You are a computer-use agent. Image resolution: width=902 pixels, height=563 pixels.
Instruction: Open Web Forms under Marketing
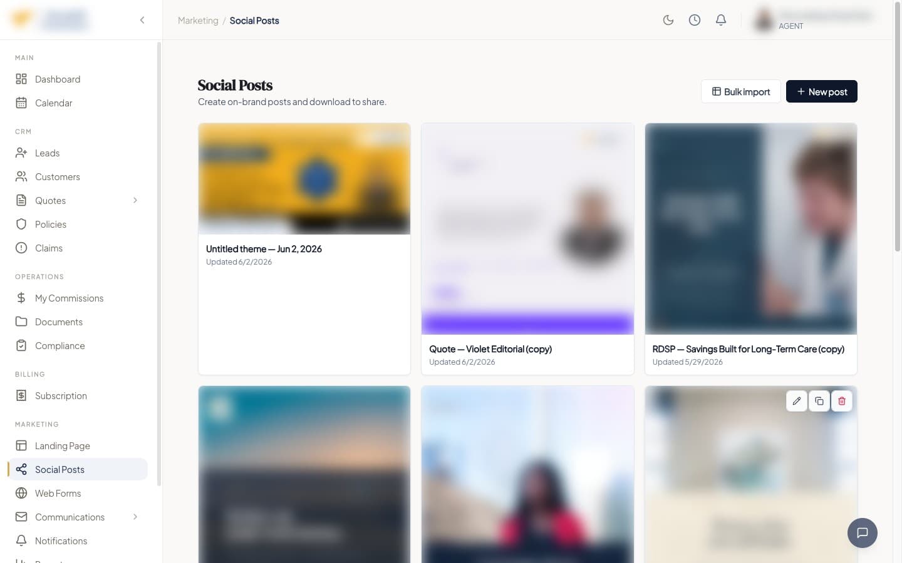[x=78, y=493]
